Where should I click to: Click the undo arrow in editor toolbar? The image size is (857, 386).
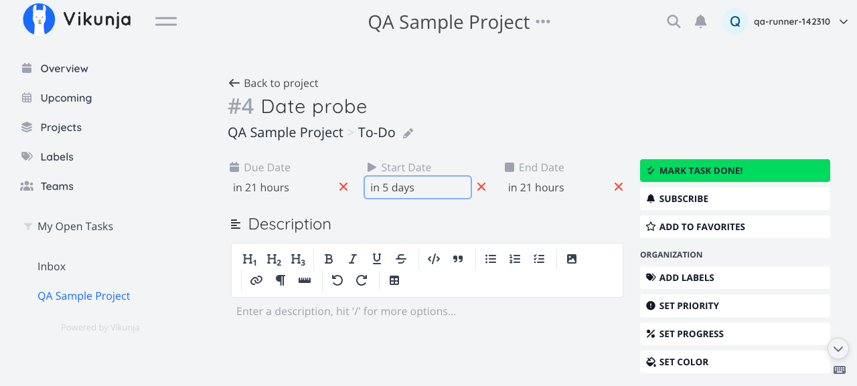pos(337,280)
